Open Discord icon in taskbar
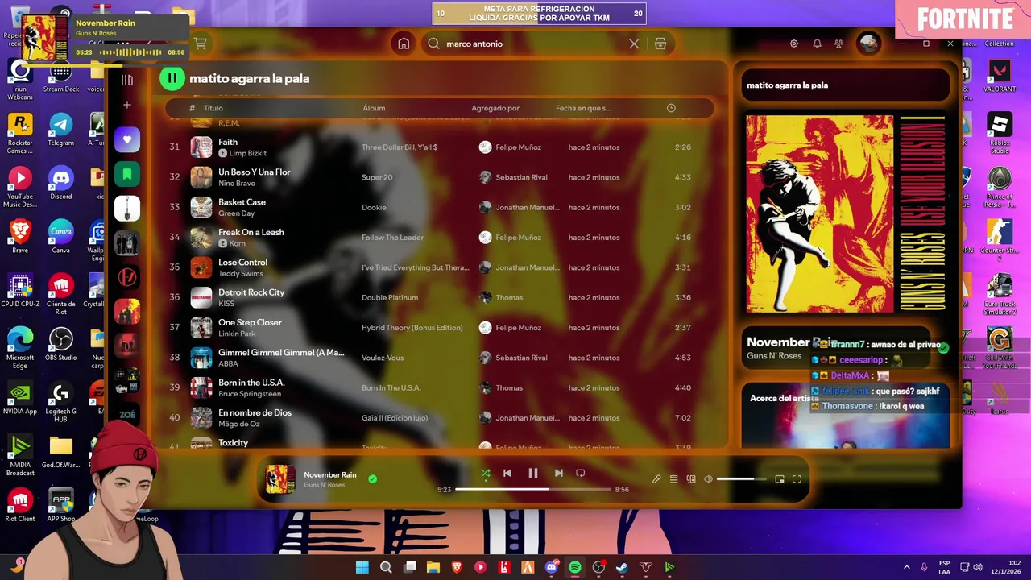 click(552, 567)
